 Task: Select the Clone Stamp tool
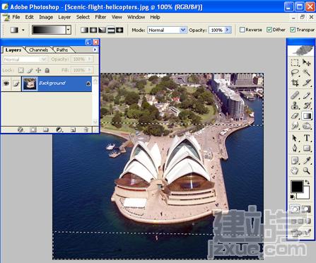[x=295, y=105]
